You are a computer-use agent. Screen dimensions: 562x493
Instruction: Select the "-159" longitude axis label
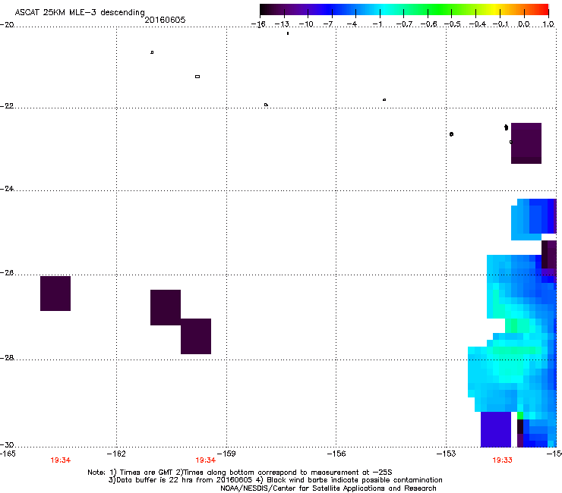[x=226, y=454]
